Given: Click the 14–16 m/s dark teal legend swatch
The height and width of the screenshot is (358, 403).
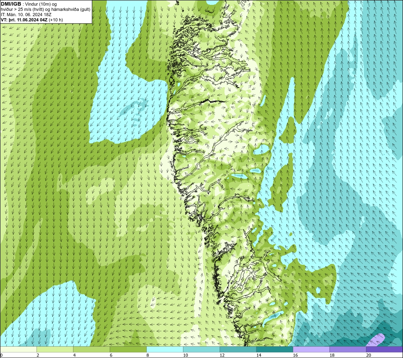Looking at the screenshot, I should click(274, 349).
